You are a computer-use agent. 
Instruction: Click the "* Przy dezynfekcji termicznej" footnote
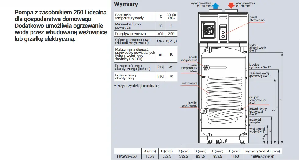pos(137,86)
